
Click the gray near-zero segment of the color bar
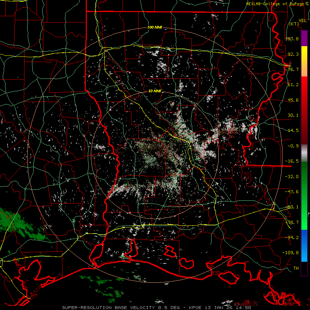coord(304,153)
